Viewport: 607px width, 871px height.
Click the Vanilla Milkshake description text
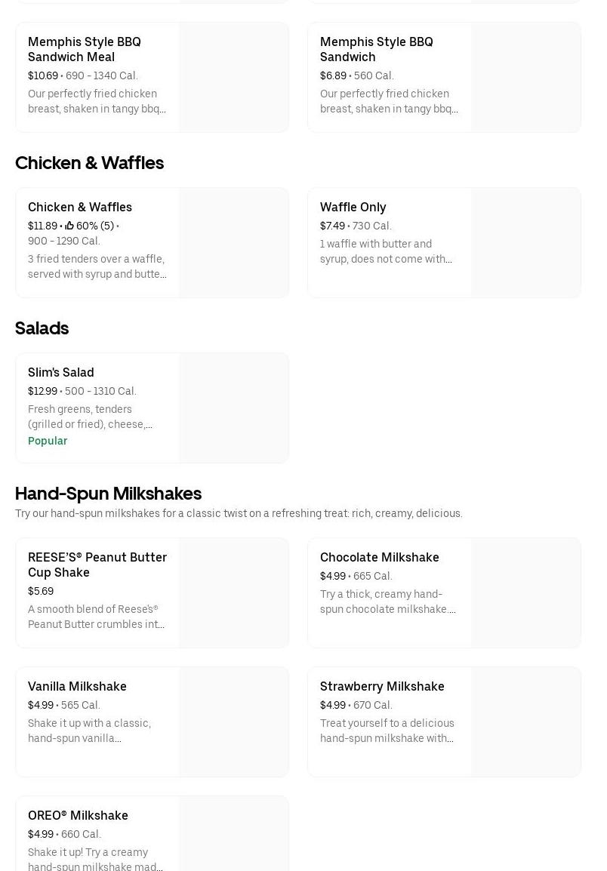pyautogui.click(x=89, y=731)
